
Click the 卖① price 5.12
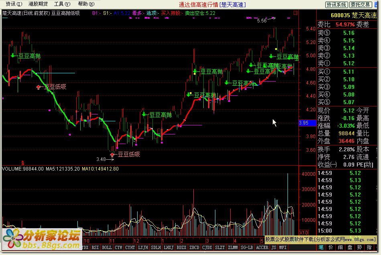coord(349,63)
